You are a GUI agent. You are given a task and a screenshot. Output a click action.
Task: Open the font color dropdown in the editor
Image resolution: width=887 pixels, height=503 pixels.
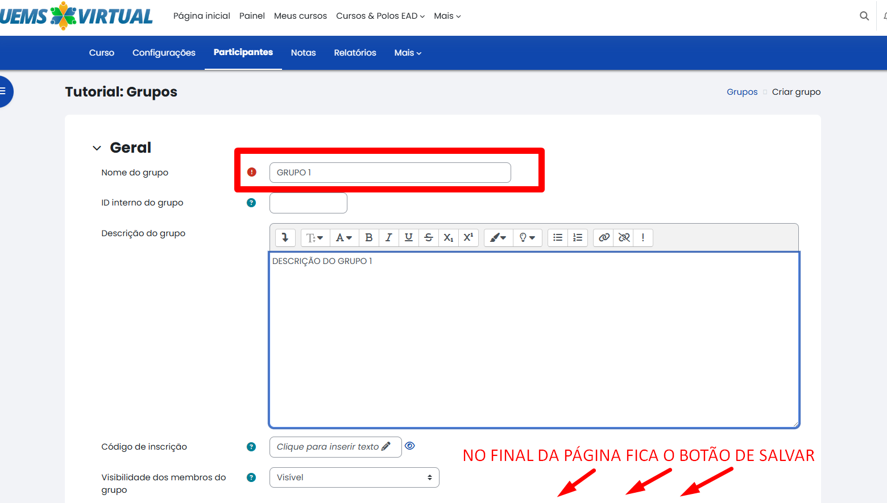(344, 237)
